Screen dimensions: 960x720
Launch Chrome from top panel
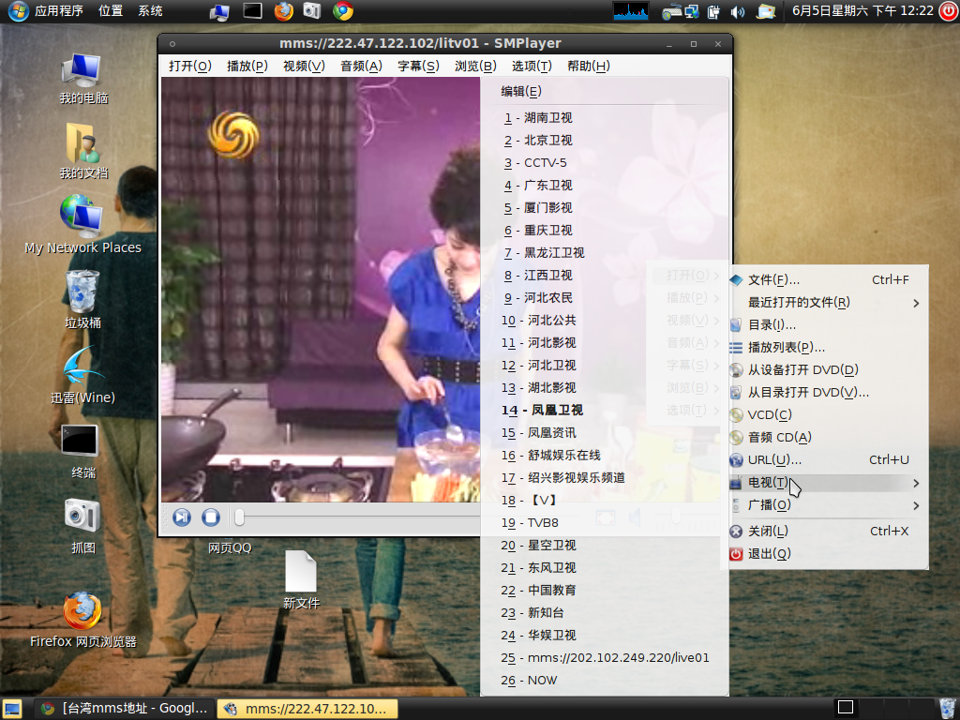click(x=343, y=11)
